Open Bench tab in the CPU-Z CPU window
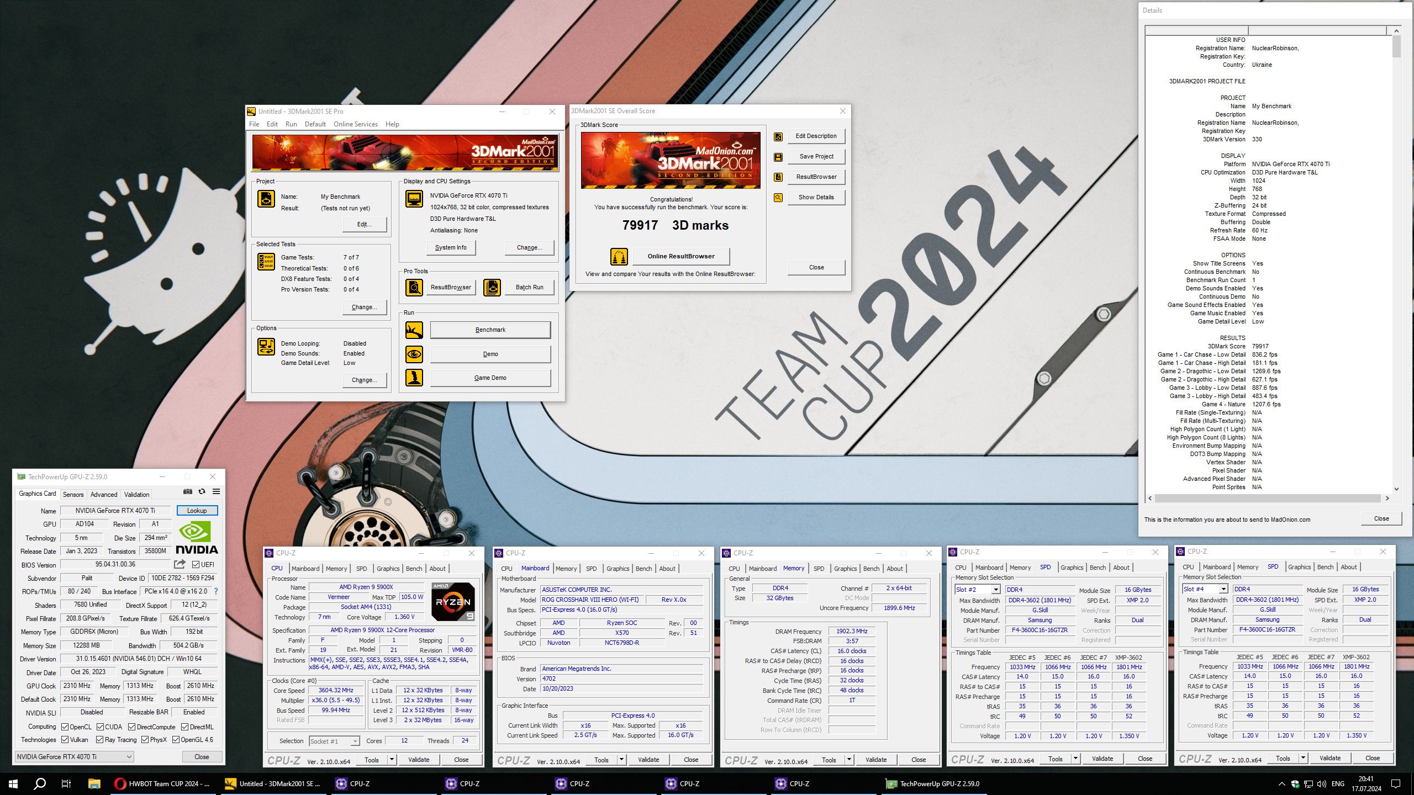Screen dimensions: 1414x795 tap(414, 569)
